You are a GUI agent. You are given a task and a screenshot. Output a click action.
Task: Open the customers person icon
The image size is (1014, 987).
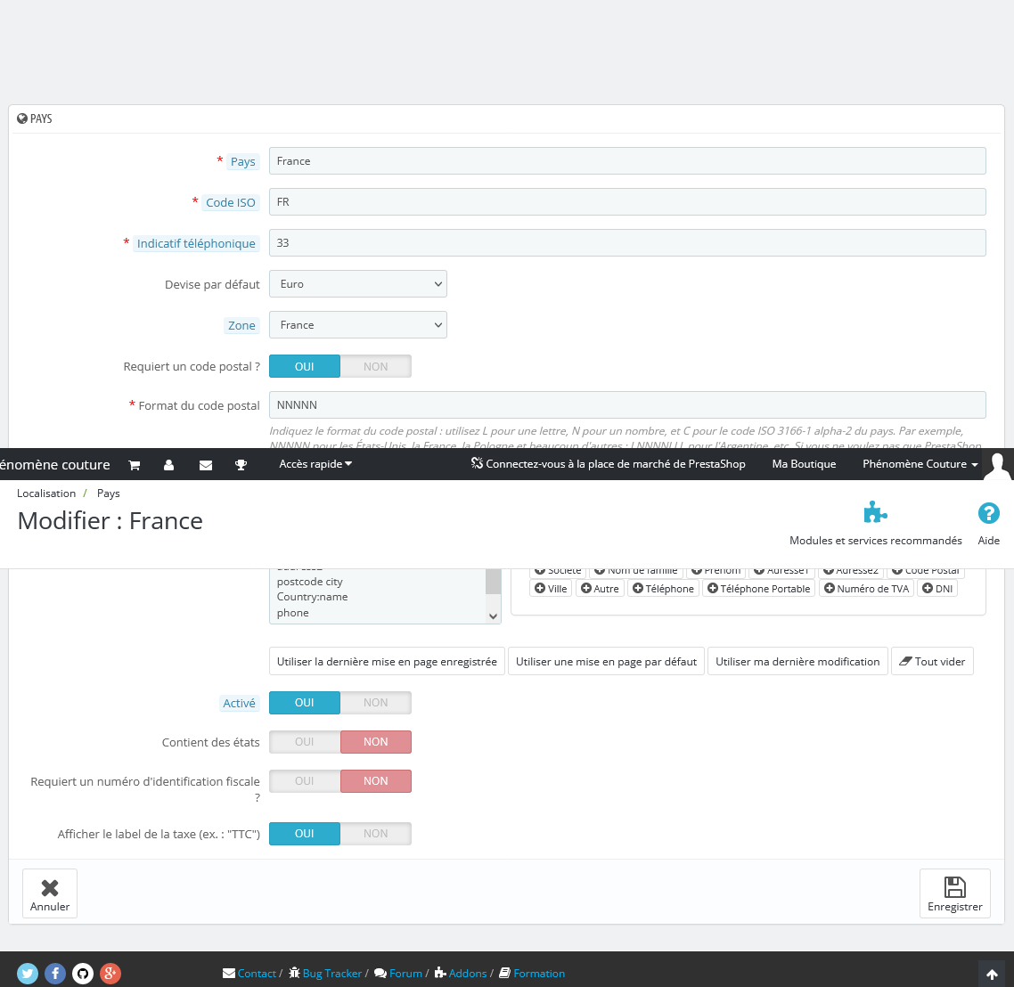[168, 465]
